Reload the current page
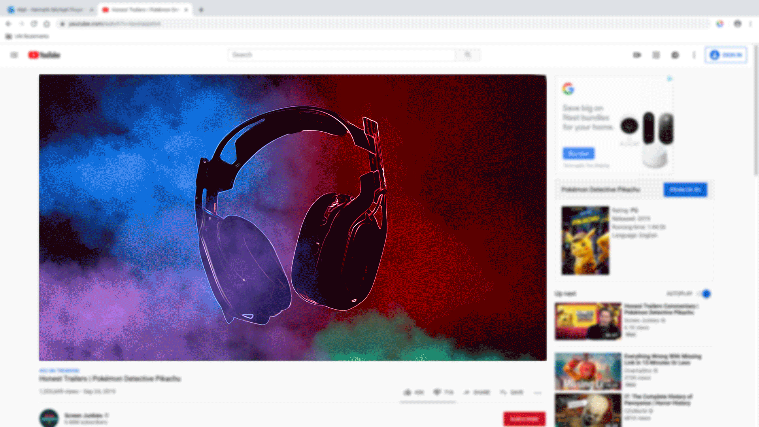Viewport: 759px width, 427px height. click(x=34, y=24)
